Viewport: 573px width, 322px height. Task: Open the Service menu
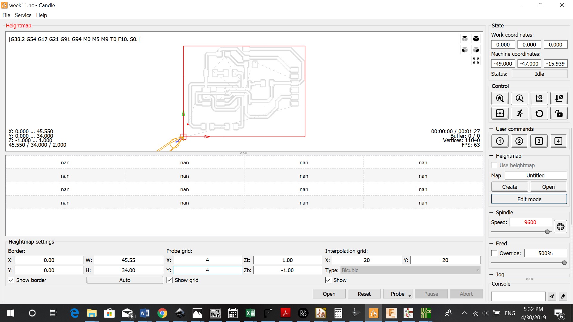coord(23,15)
